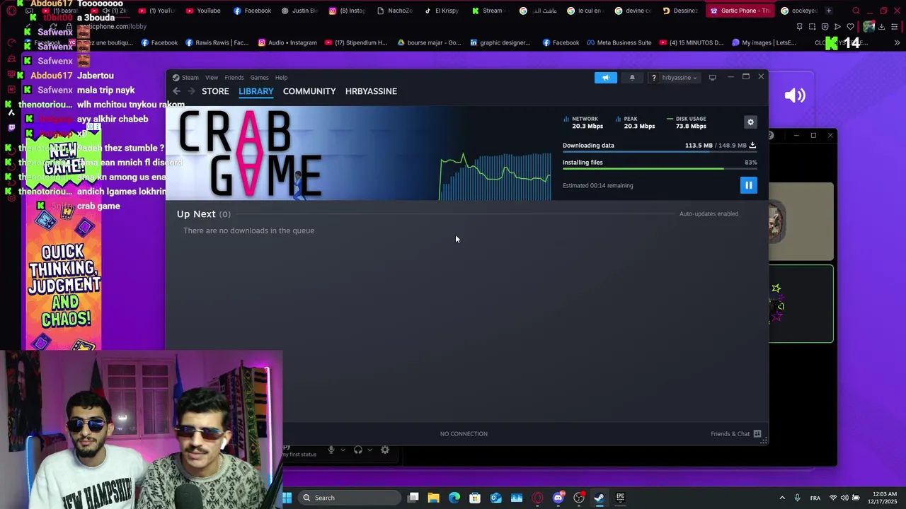Expand Discord headphone options arrow
906x509 pixels.
tap(369, 450)
